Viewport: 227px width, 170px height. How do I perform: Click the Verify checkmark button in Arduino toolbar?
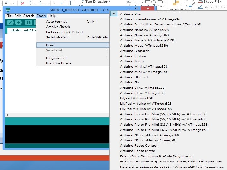[10, 22]
